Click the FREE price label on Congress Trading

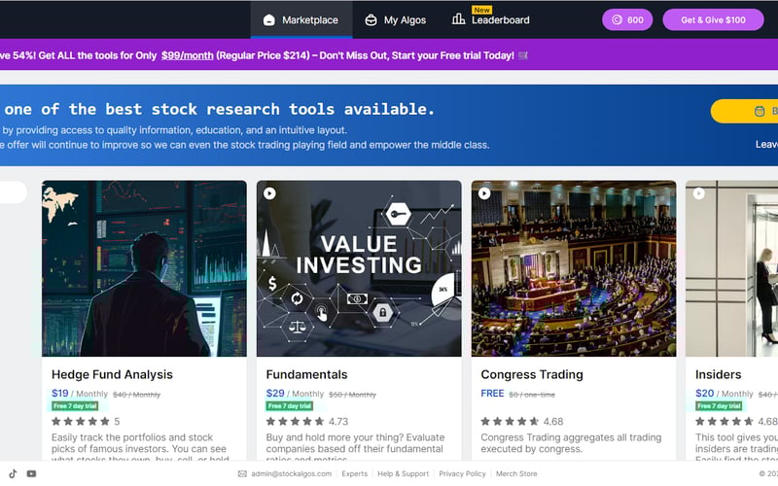(x=492, y=394)
